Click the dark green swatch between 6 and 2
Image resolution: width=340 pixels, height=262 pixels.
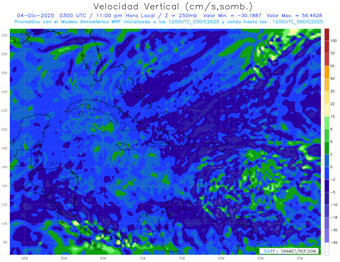pyautogui.click(x=327, y=148)
